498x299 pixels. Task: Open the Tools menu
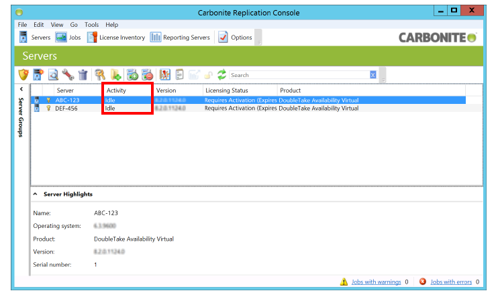(91, 24)
